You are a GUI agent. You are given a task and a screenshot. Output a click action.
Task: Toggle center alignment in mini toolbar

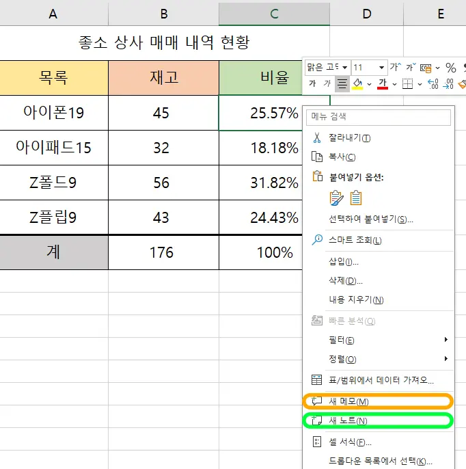pyautogui.click(x=342, y=84)
